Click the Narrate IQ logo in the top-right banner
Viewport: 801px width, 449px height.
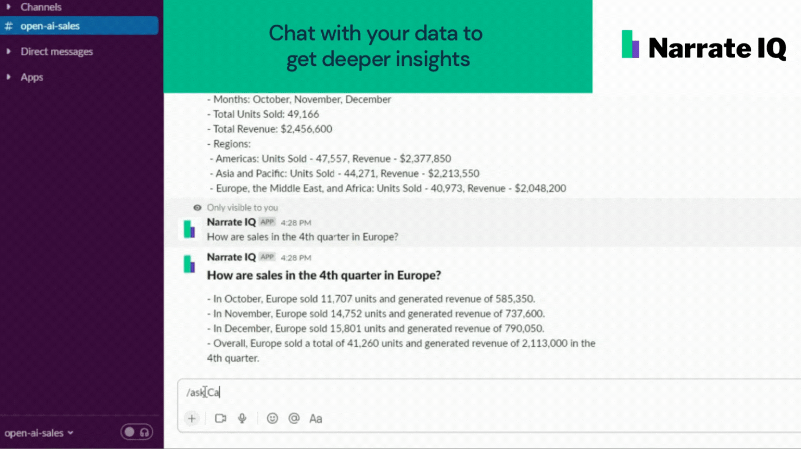704,46
